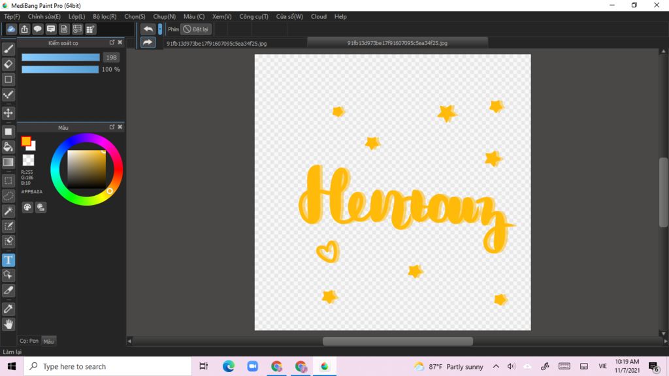Click the Windows Start button

[12, 366]
